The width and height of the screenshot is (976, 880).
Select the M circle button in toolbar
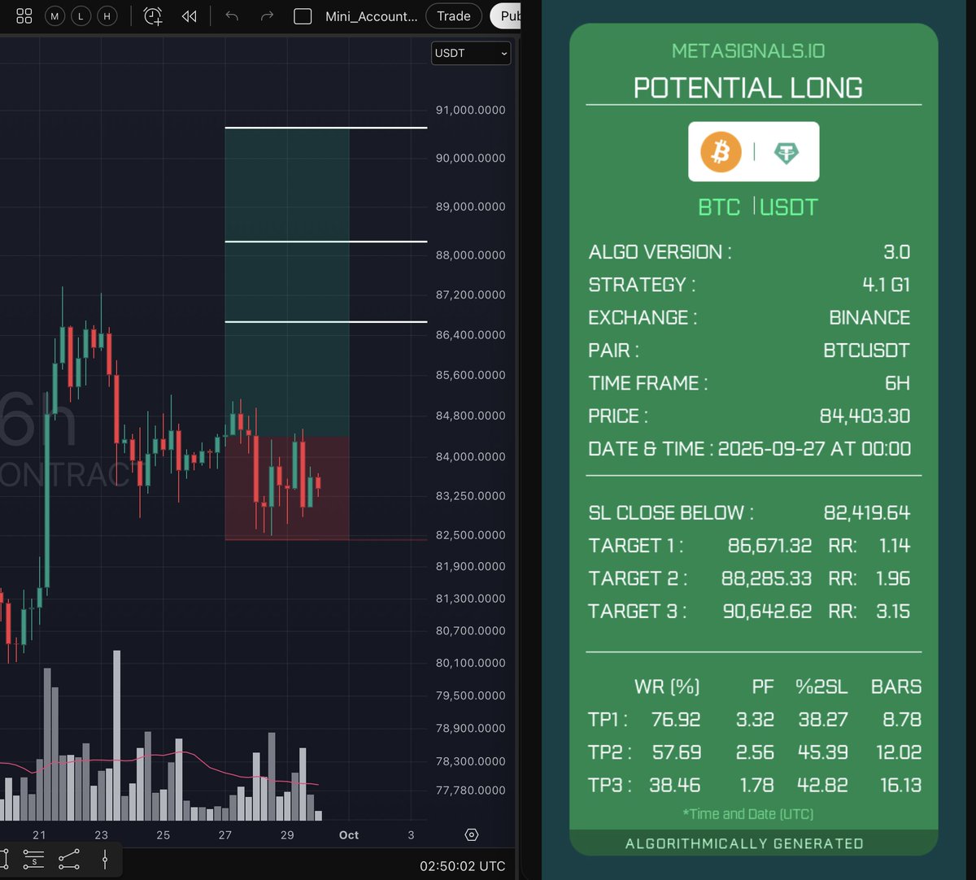pos(54,16)
